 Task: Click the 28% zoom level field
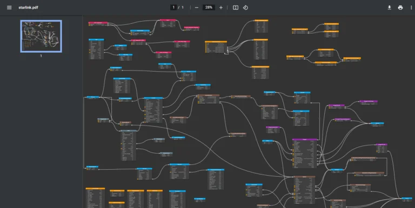209,8
